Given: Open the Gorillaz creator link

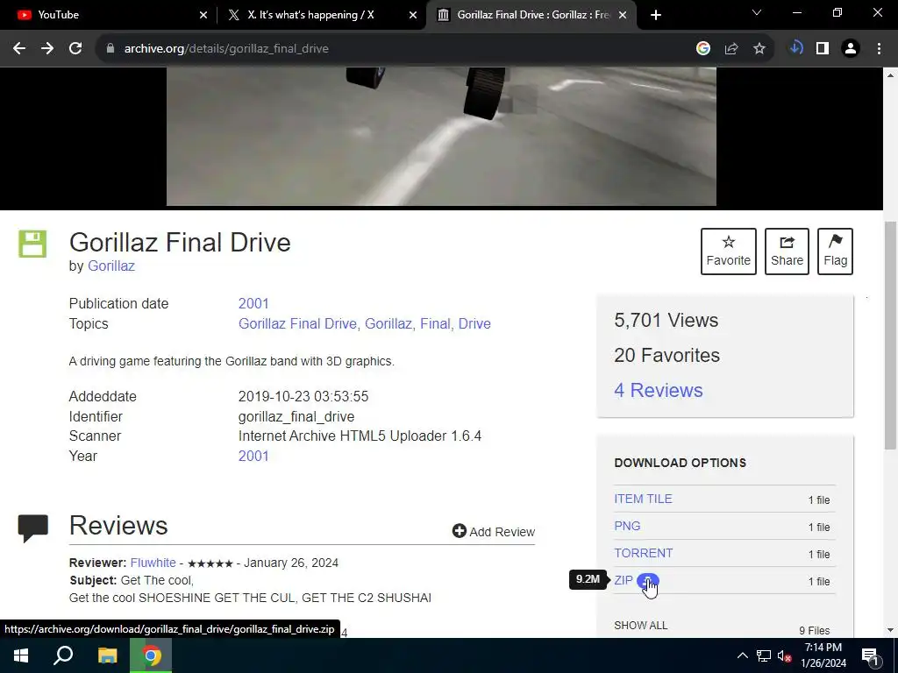Looking at the screenshot, I should click(x=111, y=266).
